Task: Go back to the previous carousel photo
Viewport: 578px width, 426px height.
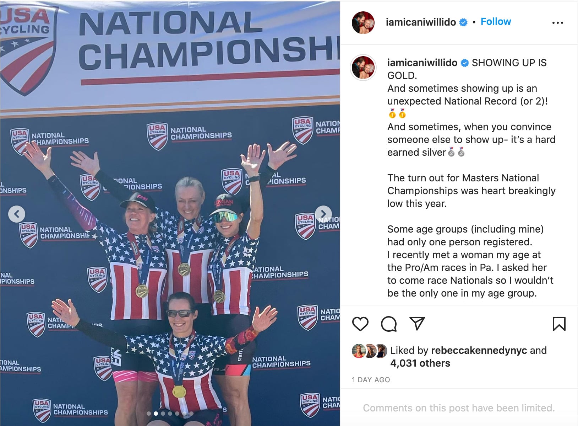Action: pos(17,214)
